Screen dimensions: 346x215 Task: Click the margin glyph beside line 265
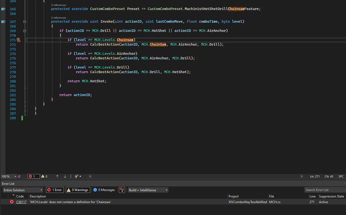click(x=2, y=9)
